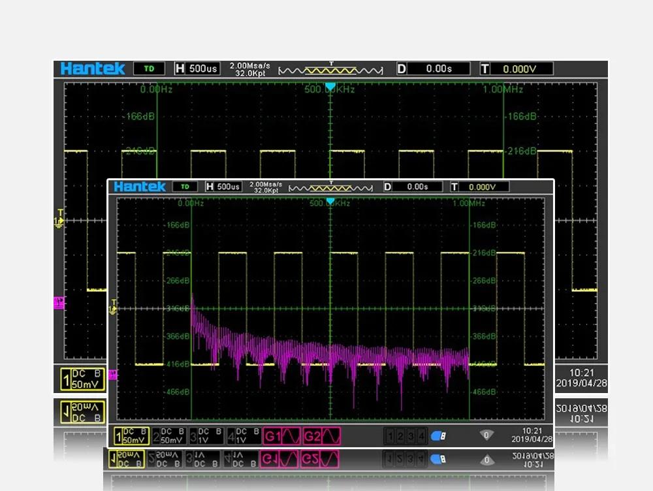The width and height of the screenshot is (653, 491).
Task: Click the waveform memory position bar on front screen
Action: click(330, 188)
